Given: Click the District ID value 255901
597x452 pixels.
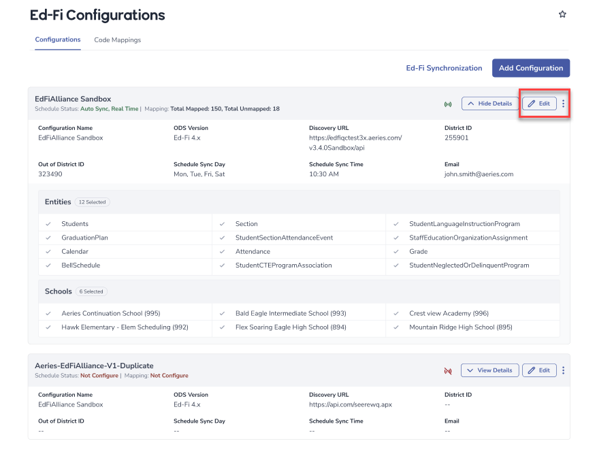Looking at the screenshot, I should 457,138.
